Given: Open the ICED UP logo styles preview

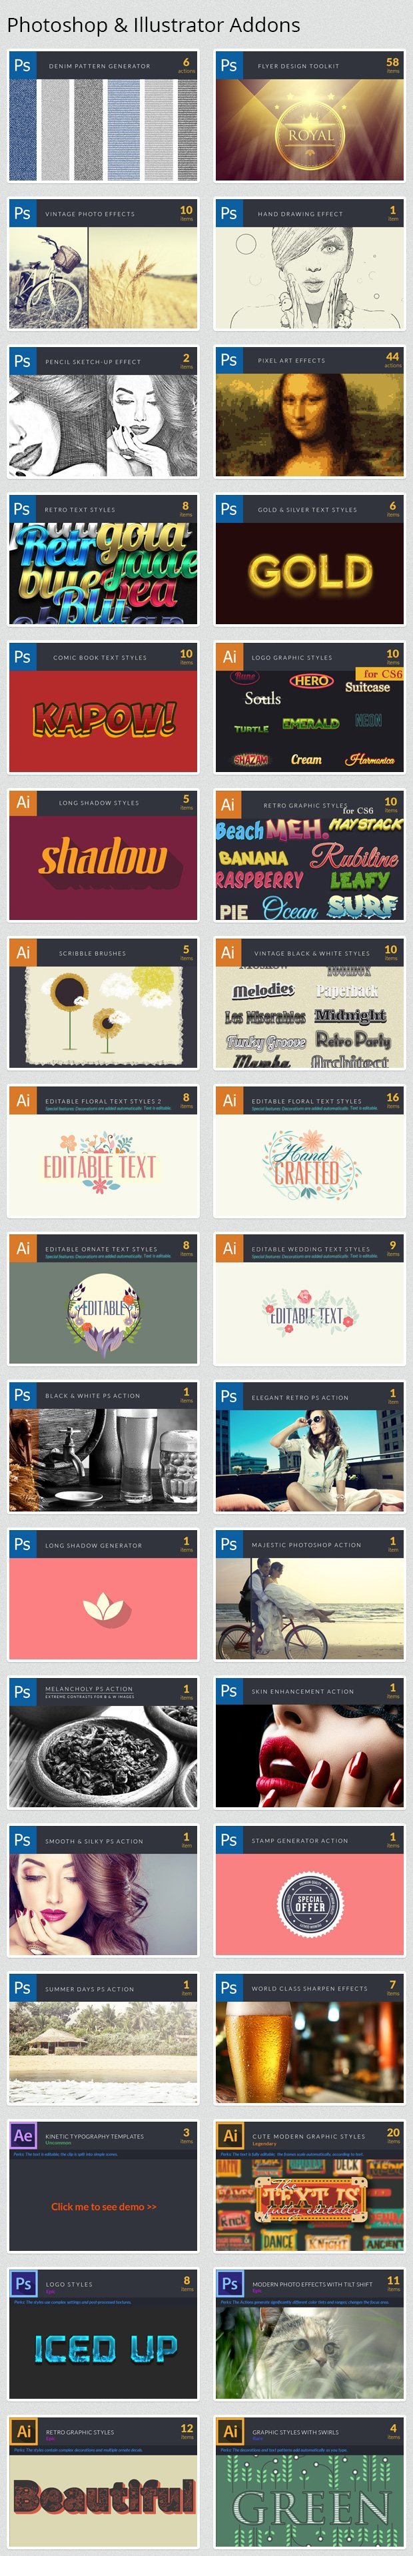Looking at the screenshot, I should (x=103, y=2349).
